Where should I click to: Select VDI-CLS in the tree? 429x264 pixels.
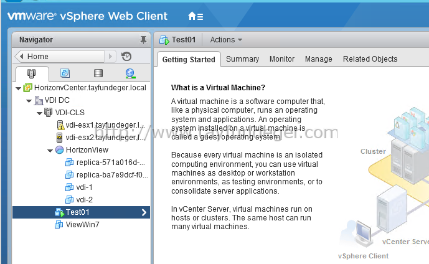(x=70, y=113)
